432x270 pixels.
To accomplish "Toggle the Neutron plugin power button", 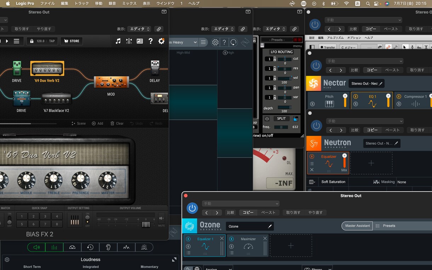I will (x=316, y=126).
